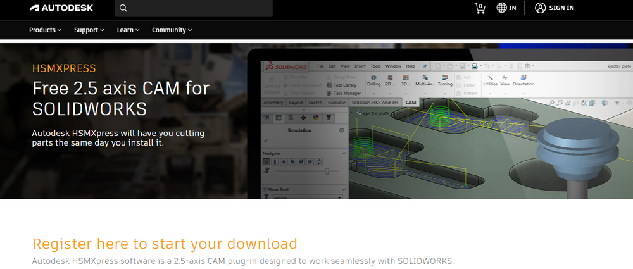The width and height of the screenshot is (633, 269).
Task: Click the simulation speed slider handle
Action: pos(327,172)
